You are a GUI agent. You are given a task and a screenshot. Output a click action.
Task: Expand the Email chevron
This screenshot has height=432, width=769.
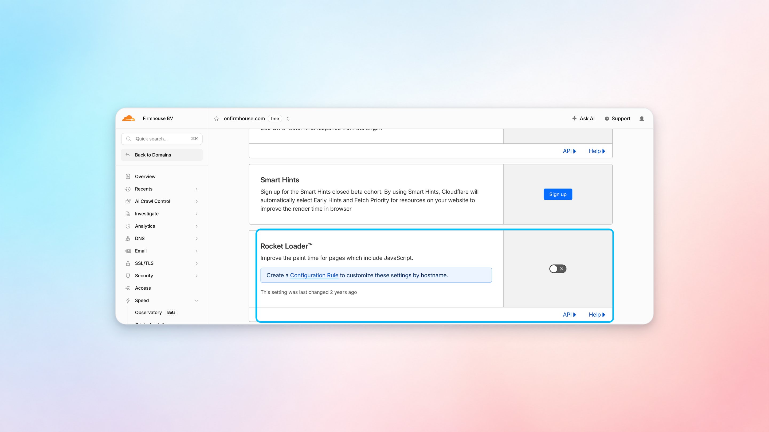(197, 251)
